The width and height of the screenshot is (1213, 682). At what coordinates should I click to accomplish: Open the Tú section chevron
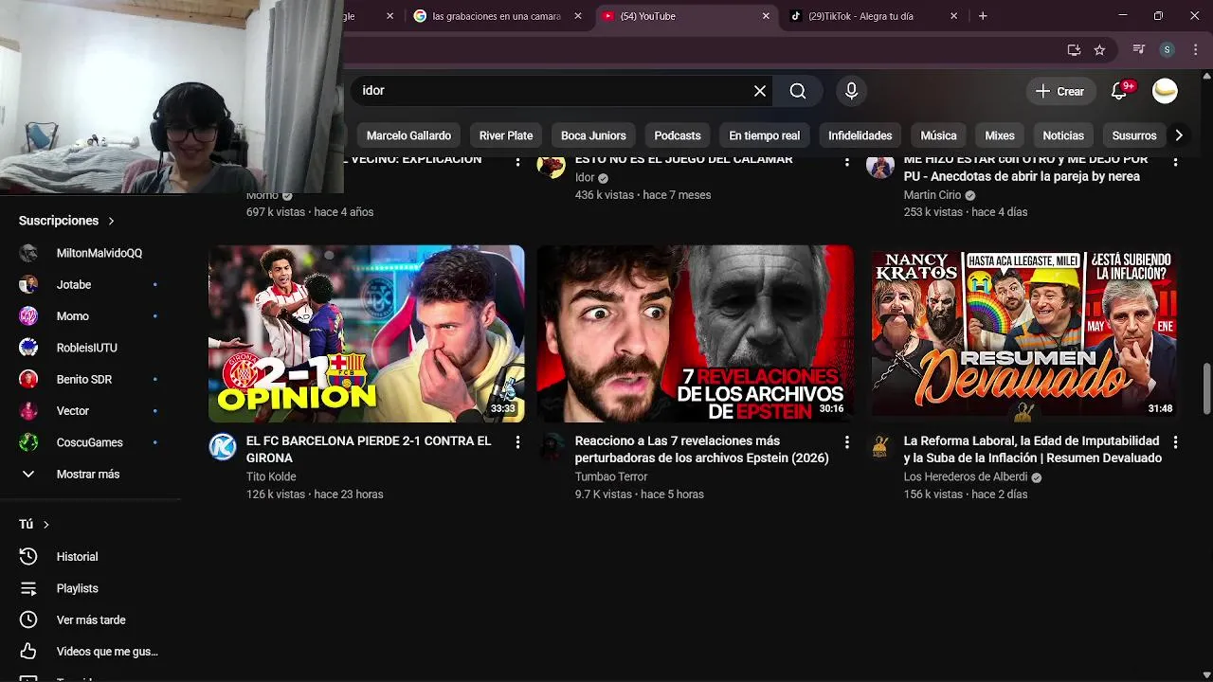45,525
